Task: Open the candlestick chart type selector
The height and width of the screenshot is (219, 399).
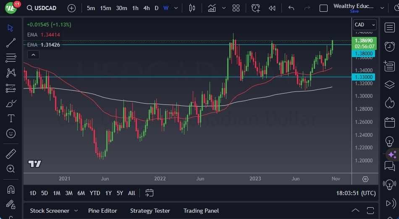Action: tap(192, 8)
